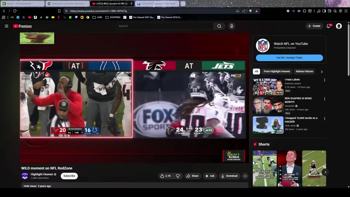Image resolution: width=350 pixels, height=197 pixels.
Task: Open more actions ellipsis under video
Action: [245, 176]
